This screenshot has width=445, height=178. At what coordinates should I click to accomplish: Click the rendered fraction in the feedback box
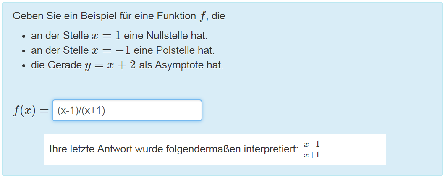point(312,149)
